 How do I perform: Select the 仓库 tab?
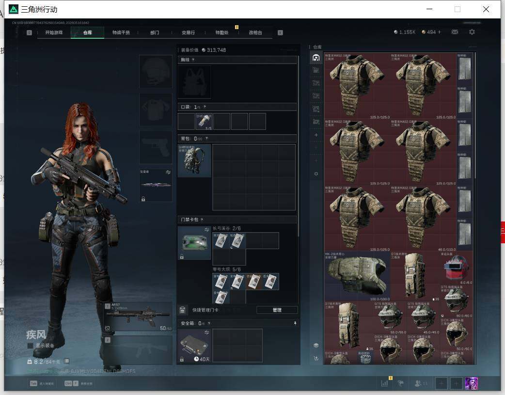point(87,32)
